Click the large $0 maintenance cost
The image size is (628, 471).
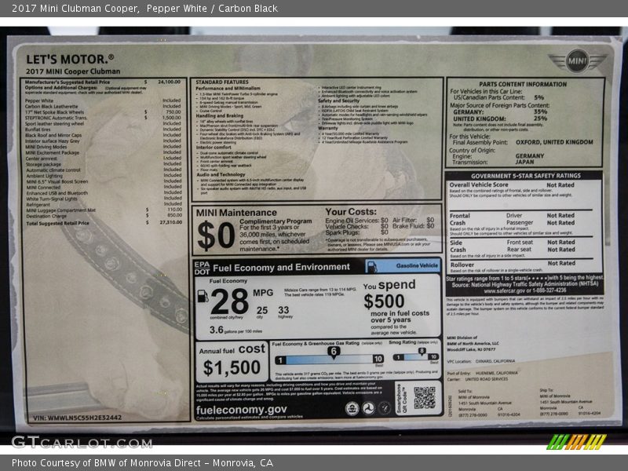(x=217, y=235)
